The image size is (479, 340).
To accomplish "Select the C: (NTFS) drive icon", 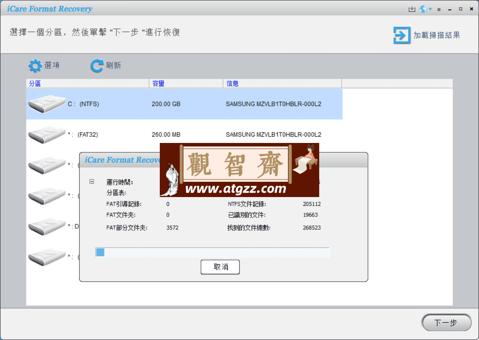I will [x=47, y=104].
